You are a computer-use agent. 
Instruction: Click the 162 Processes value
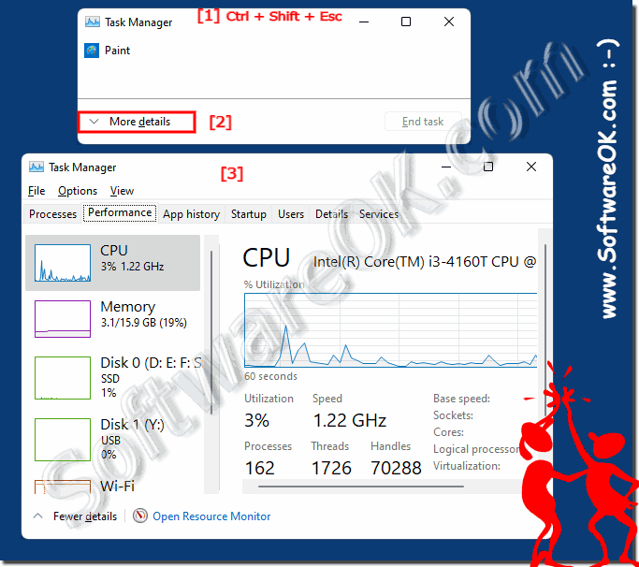[x=260, y=468]
